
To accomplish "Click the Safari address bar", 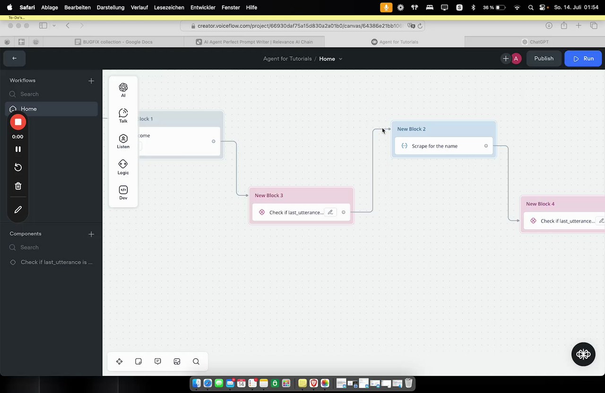I will 302,26.
